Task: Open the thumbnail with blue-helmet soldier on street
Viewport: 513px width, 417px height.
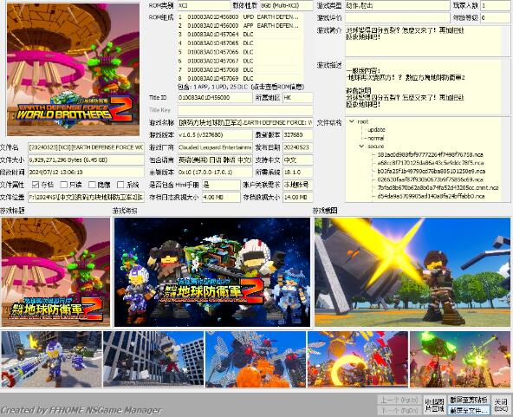Action: point(52,359)
